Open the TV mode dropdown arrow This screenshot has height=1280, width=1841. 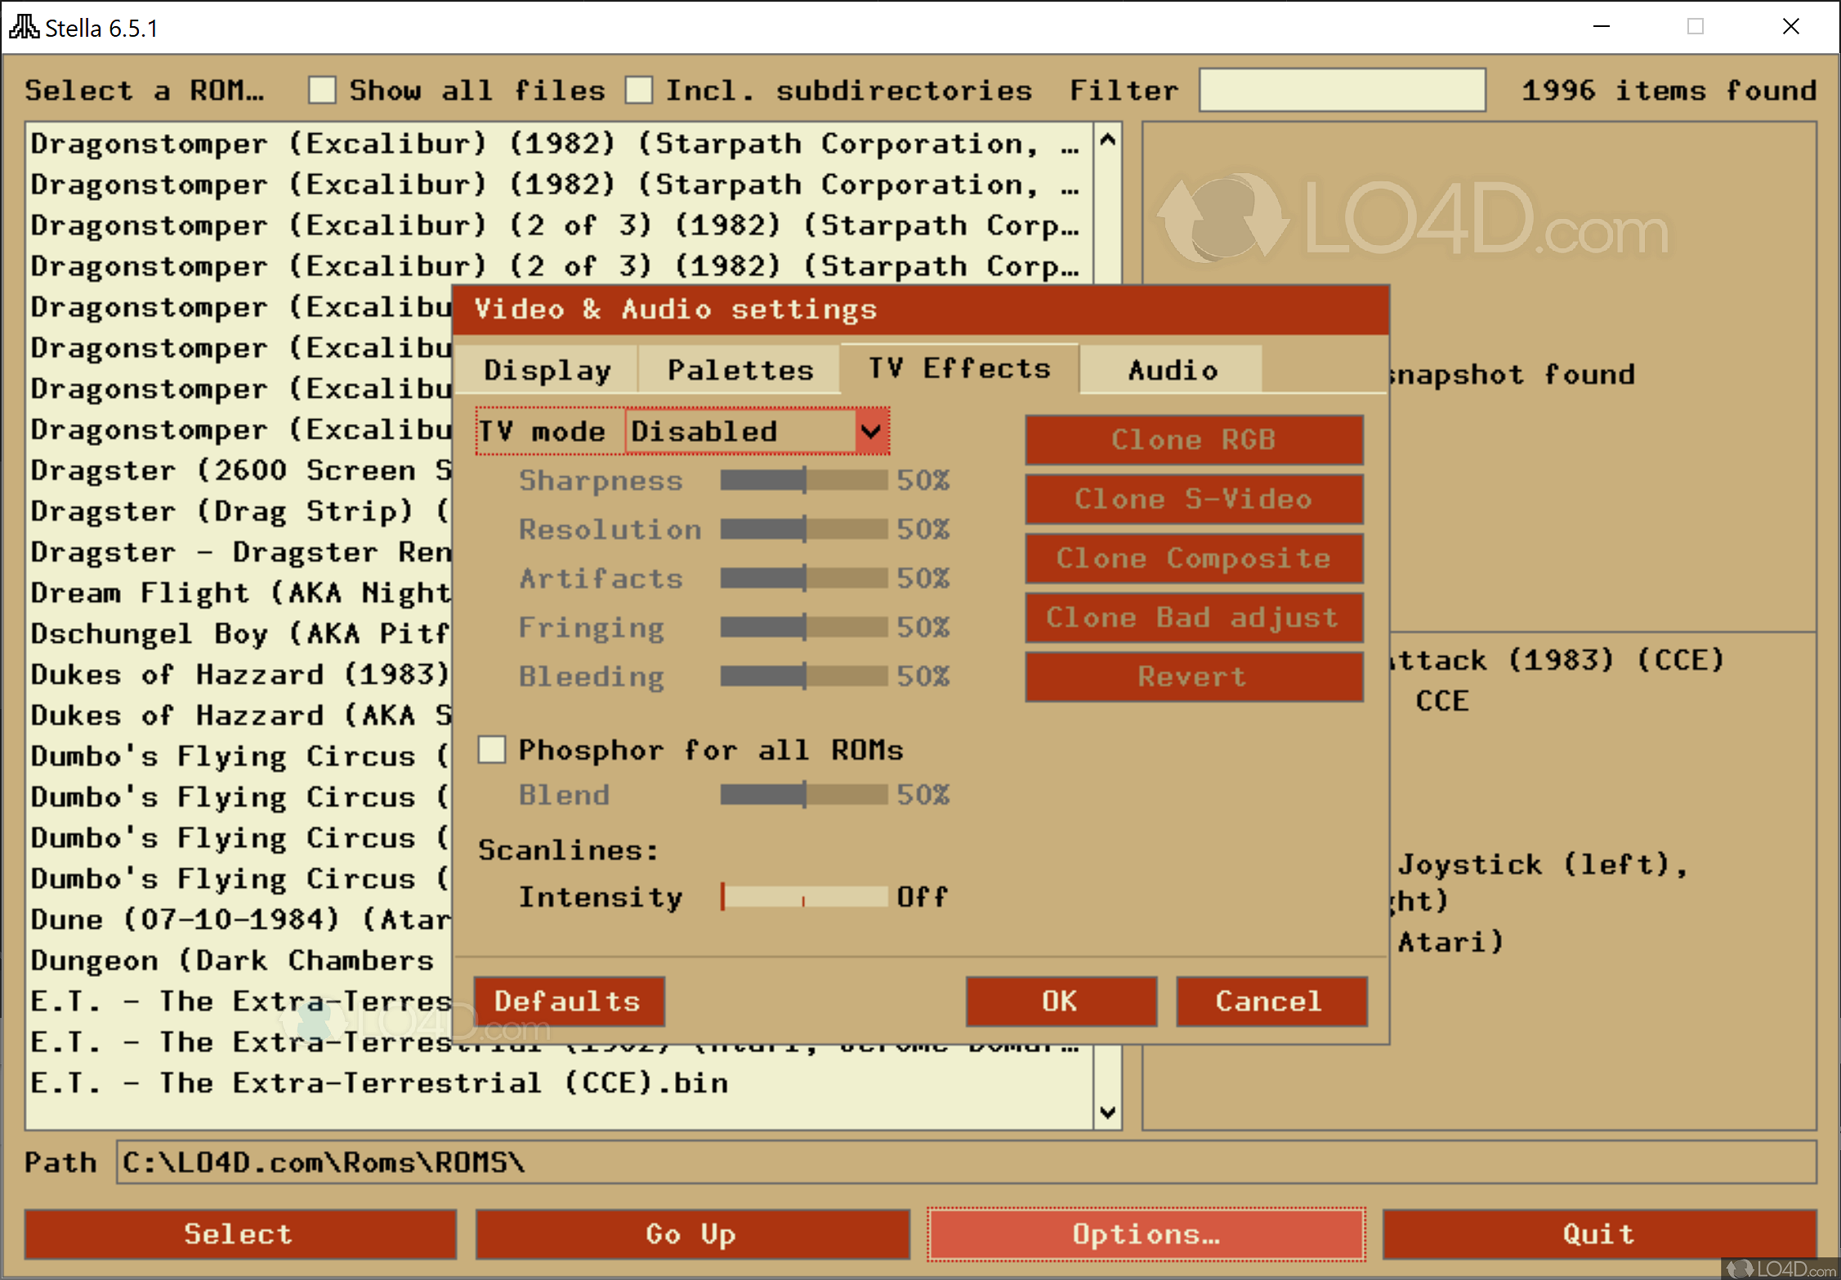[x=871, y=430]
